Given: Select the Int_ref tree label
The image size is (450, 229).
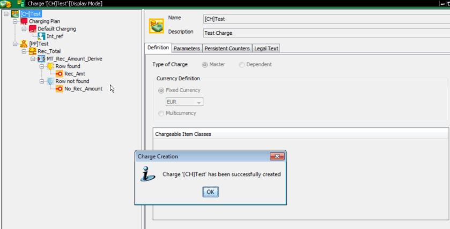Looking at the screenshot, I should 55,36.
